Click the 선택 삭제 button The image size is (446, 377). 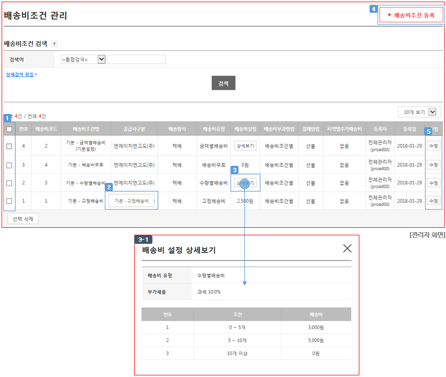coord(23,219)
